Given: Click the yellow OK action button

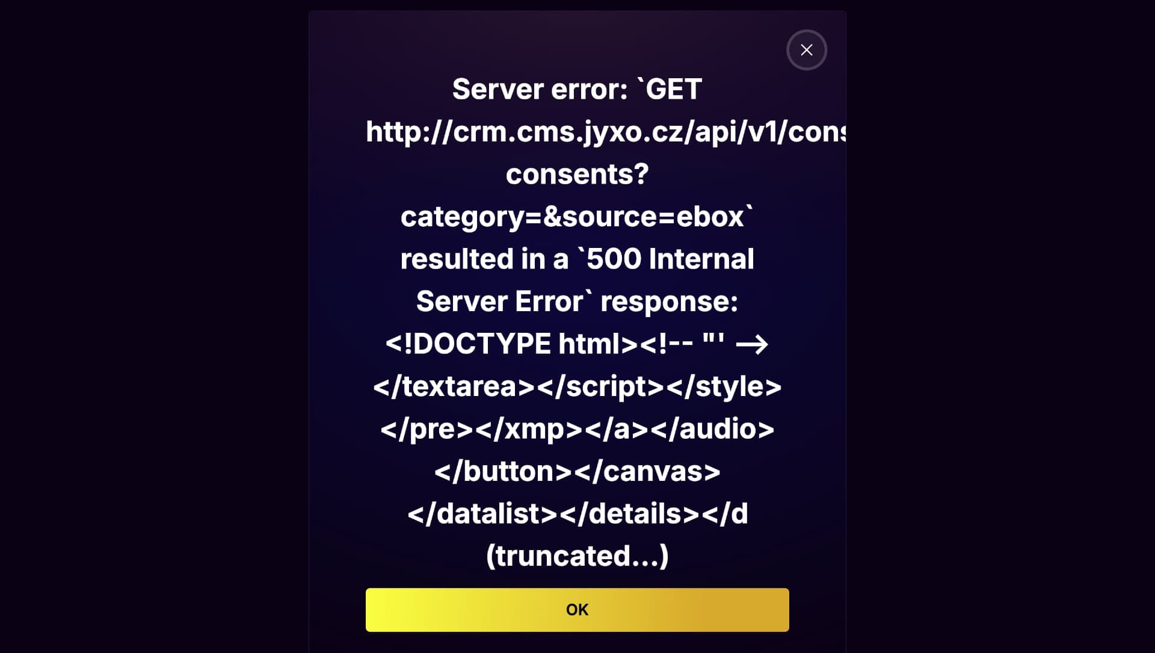Looking at the screenshot, I should 577,609.
